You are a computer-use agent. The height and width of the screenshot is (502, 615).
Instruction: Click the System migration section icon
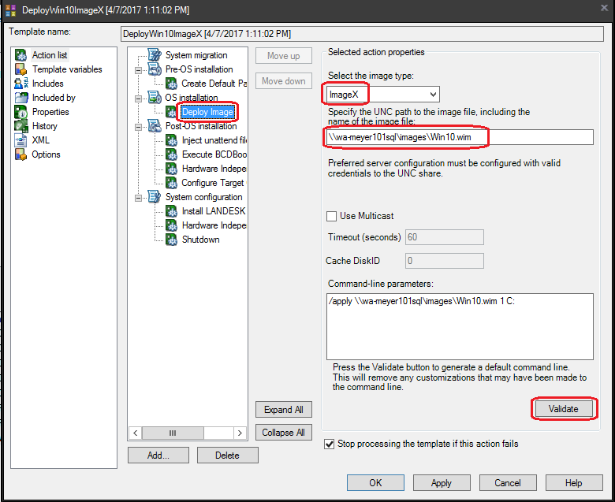[x=155, y=55]
